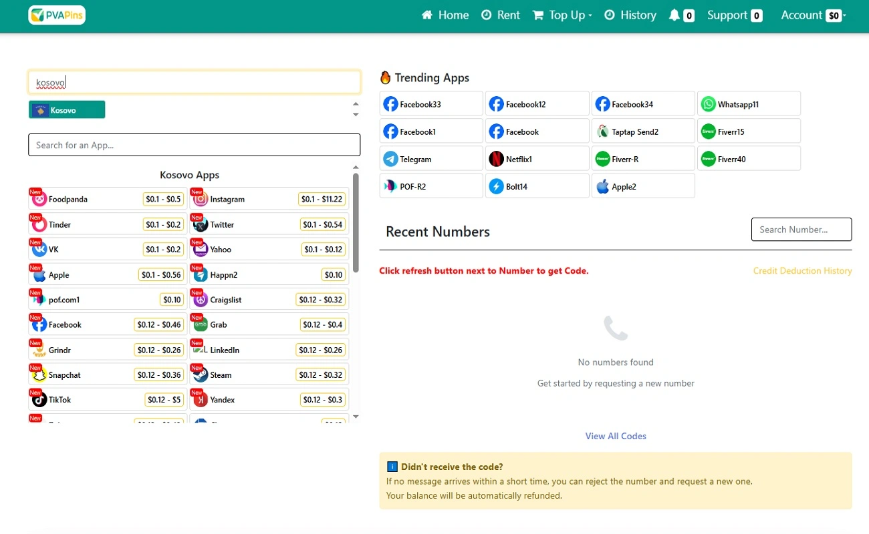Viewport: 869px width, 534px height.
Task: Click the Facebook $0.12 - $0.46 price
Action: [x=159, y=324]
